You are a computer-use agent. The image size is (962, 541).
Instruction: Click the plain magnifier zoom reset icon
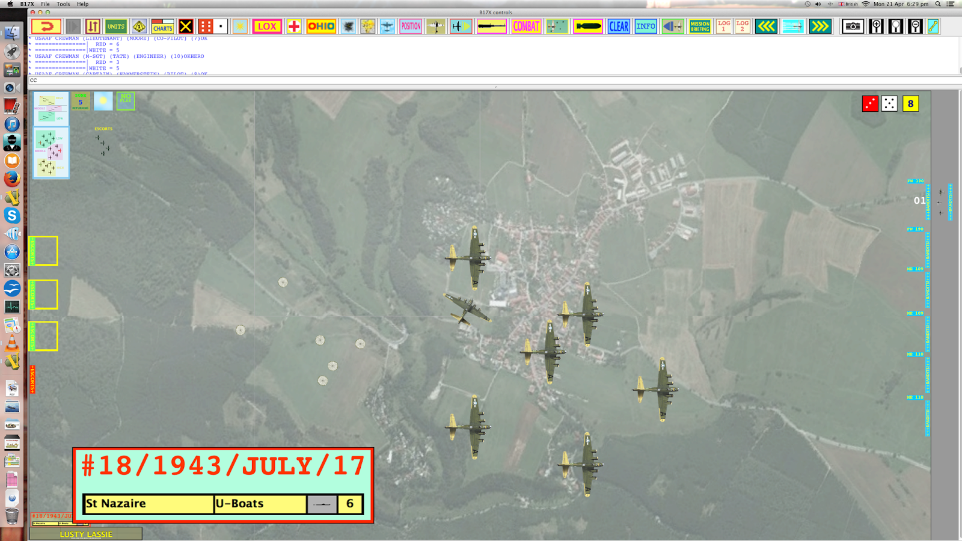click(896, 26)
